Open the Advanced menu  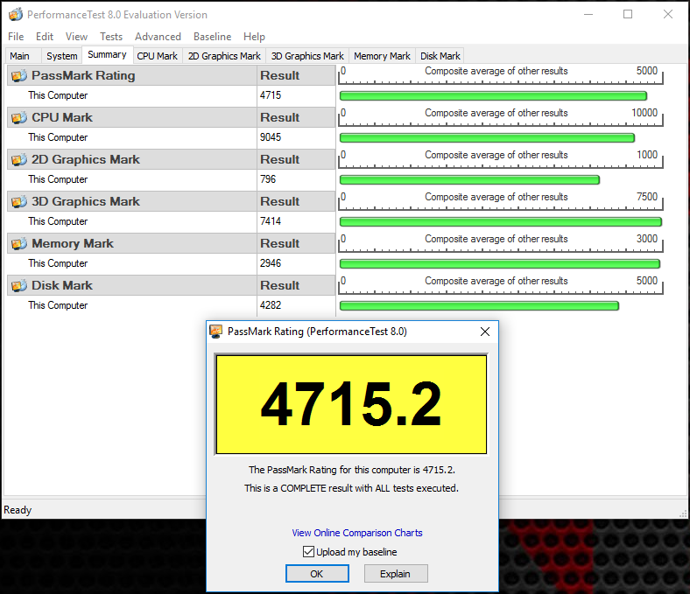pos(158,37)
